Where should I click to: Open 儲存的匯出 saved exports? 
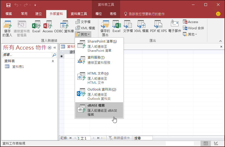tap(105, 28)
